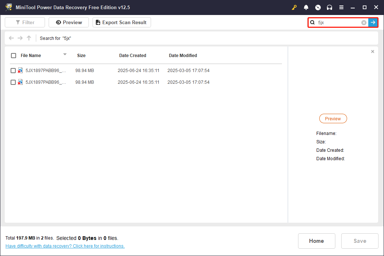This screenshot has height=256, width=384.
Task: Click the bootable media disc icon
Action: coord(318,7)
